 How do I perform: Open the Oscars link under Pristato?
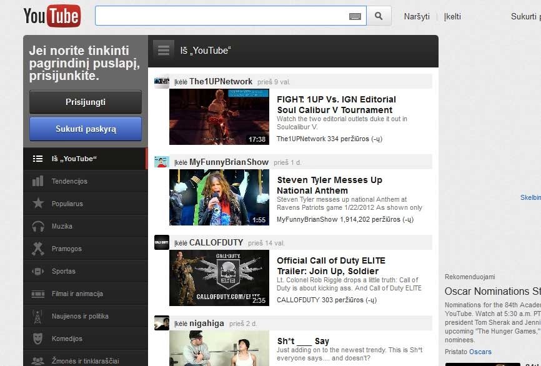[x=480, y=352]
